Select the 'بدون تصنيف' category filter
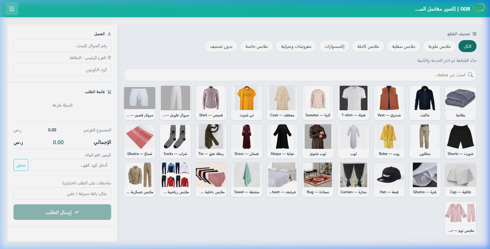Viewport: 490px width, 249px height. [x=221, y=46]
